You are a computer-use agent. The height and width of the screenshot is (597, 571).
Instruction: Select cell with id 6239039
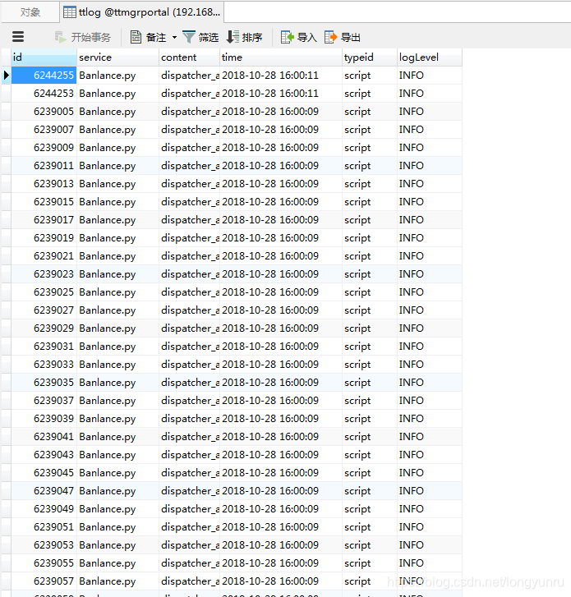pyautogui.click(x=44, y=419)
